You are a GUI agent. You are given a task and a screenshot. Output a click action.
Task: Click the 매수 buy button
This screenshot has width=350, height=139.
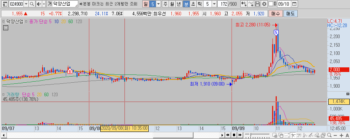click(275, 14)
